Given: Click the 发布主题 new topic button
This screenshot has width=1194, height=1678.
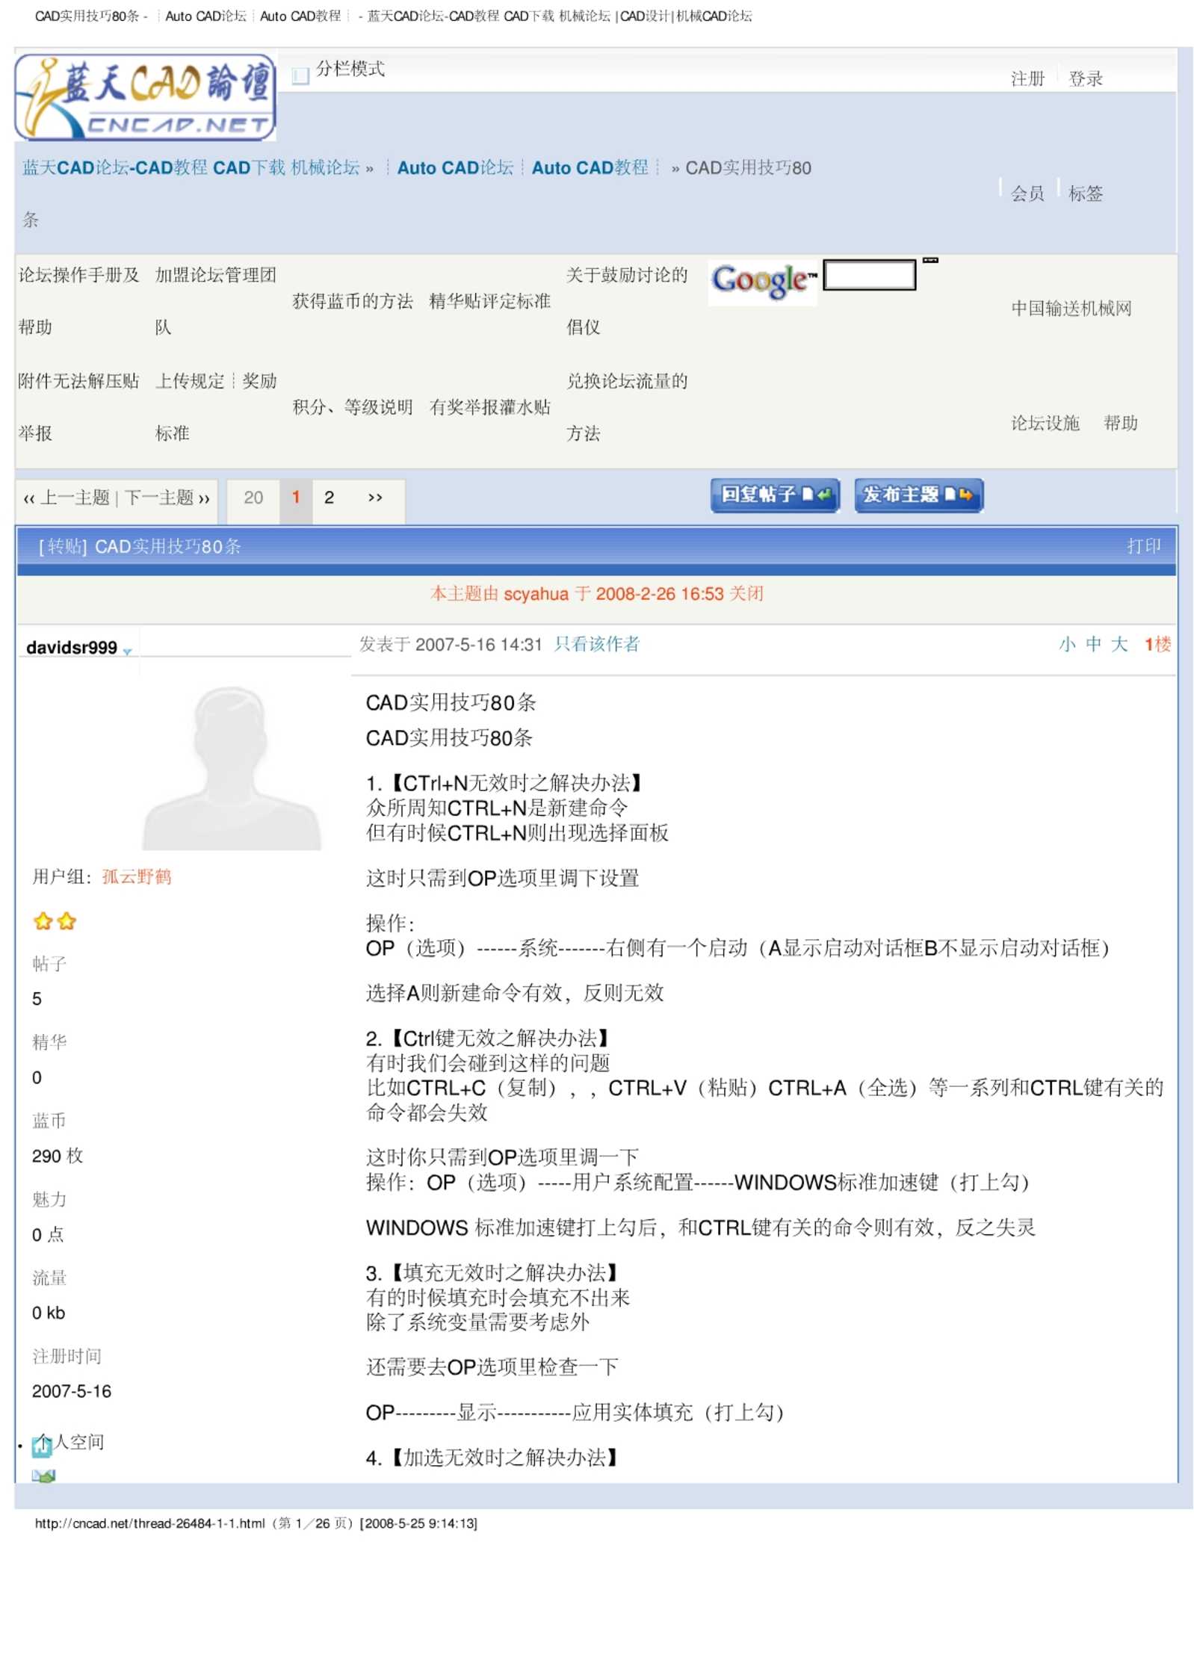Looking at the screenshot, I should 918,495.
